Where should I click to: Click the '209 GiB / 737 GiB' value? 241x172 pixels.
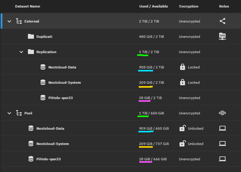coord(154,144)
